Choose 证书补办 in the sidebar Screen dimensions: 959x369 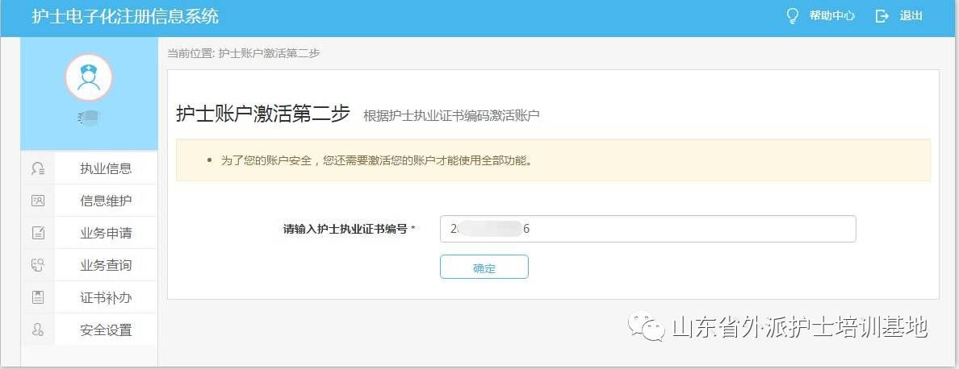point(106,297)
